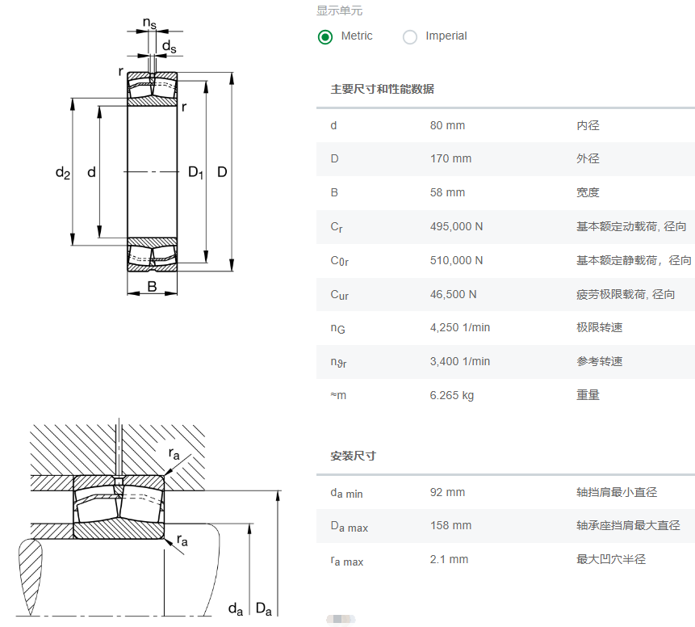Image resolution: width=695 pixels, height=627 pixels.
Task: Select the Imperial units radio button
Action: 410,37
